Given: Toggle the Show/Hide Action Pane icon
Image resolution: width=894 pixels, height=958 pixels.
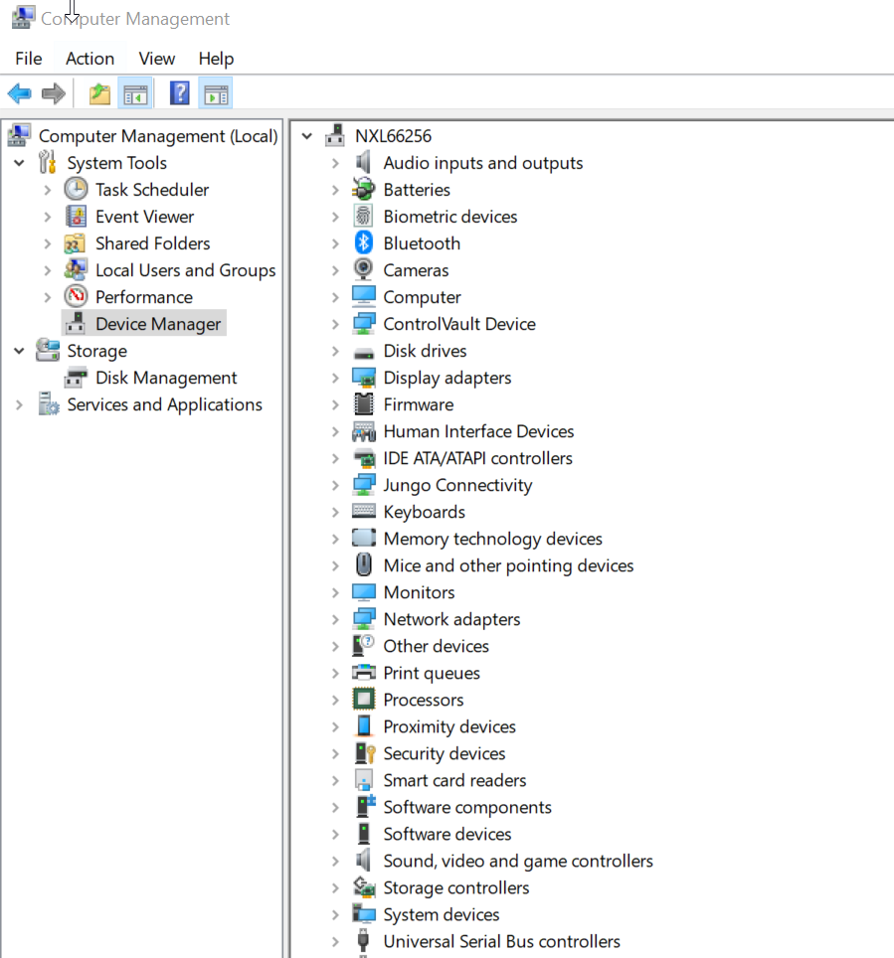Looking at the screenshot, I should pyautogui.click(x=217, y=93).
